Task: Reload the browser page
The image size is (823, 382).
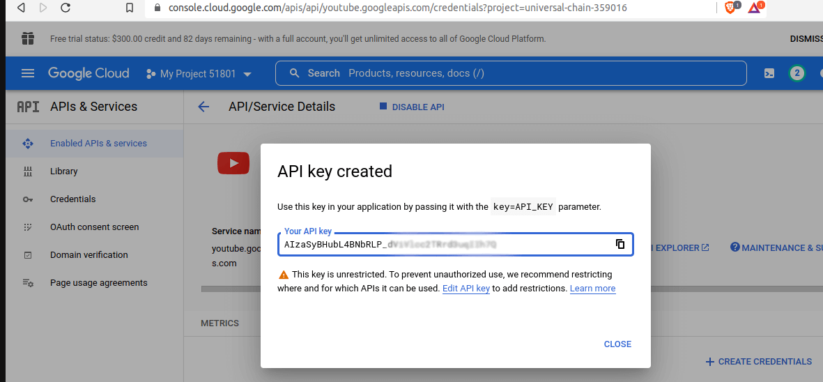Action: (65, 8)
